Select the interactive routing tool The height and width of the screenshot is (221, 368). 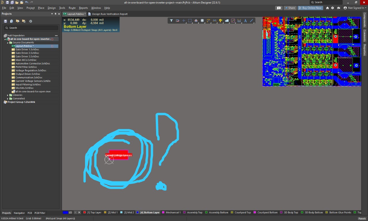click(x=208, y=21)
